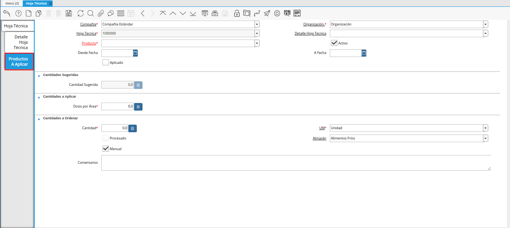Viewport: 510px width, 228px height.
Task: Save the record using floppy disk icon
Action: pos(69,13)
